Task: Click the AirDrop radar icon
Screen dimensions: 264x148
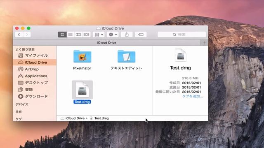Action: pyautogui.click(x=21, y=69)
